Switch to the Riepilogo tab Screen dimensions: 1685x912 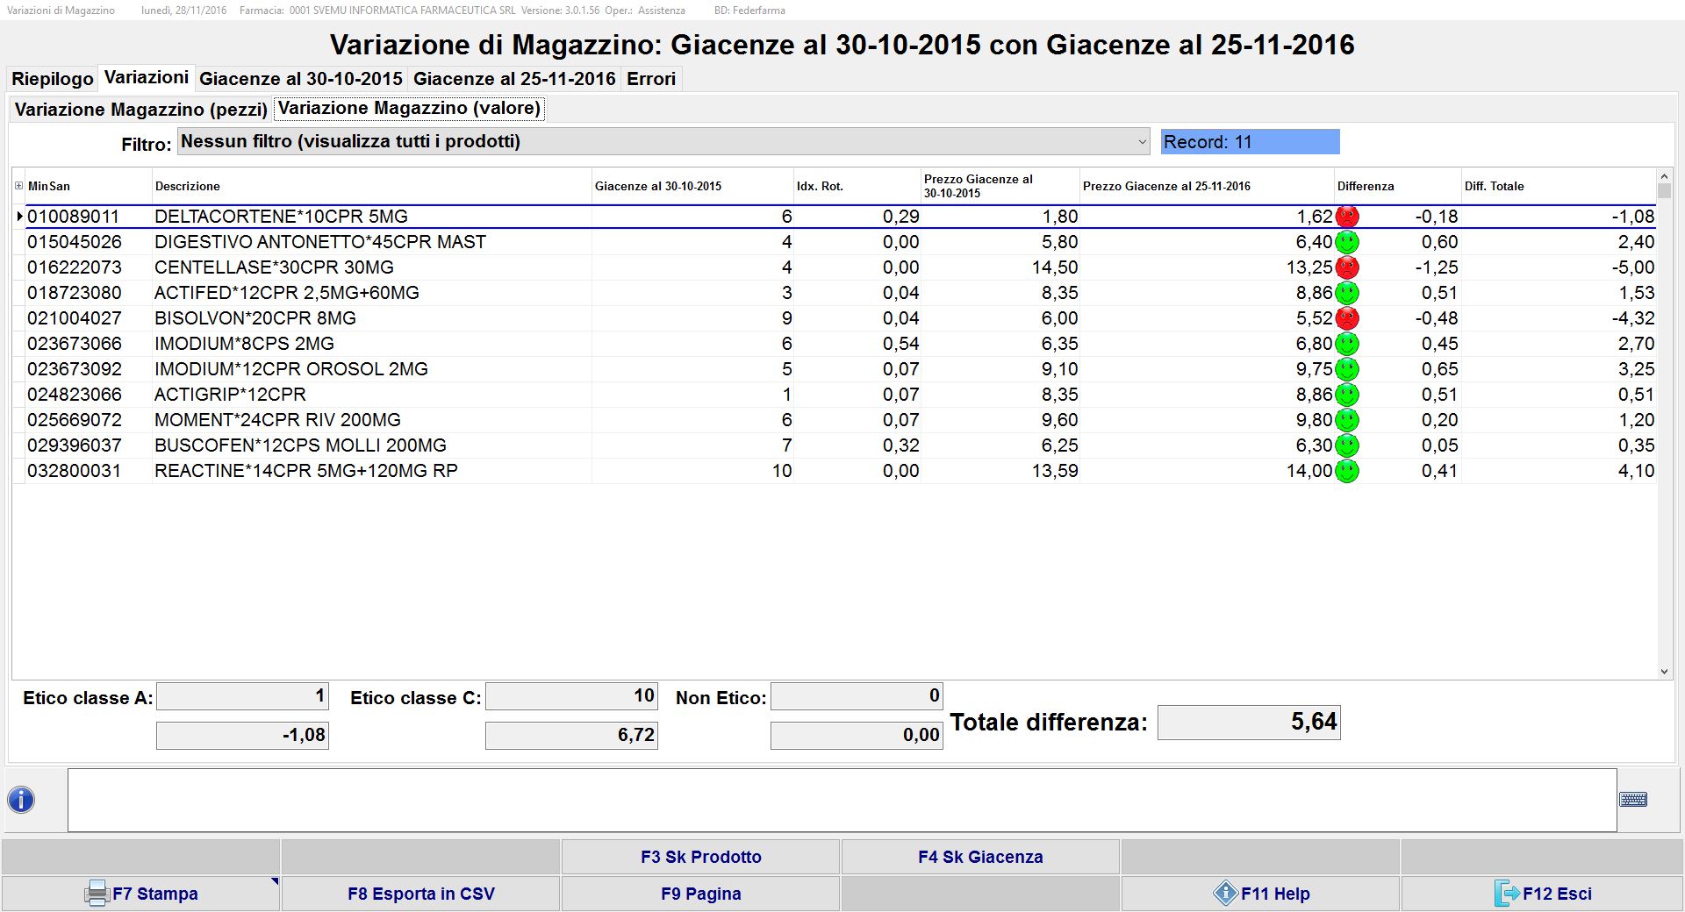[x=53, y=79]
